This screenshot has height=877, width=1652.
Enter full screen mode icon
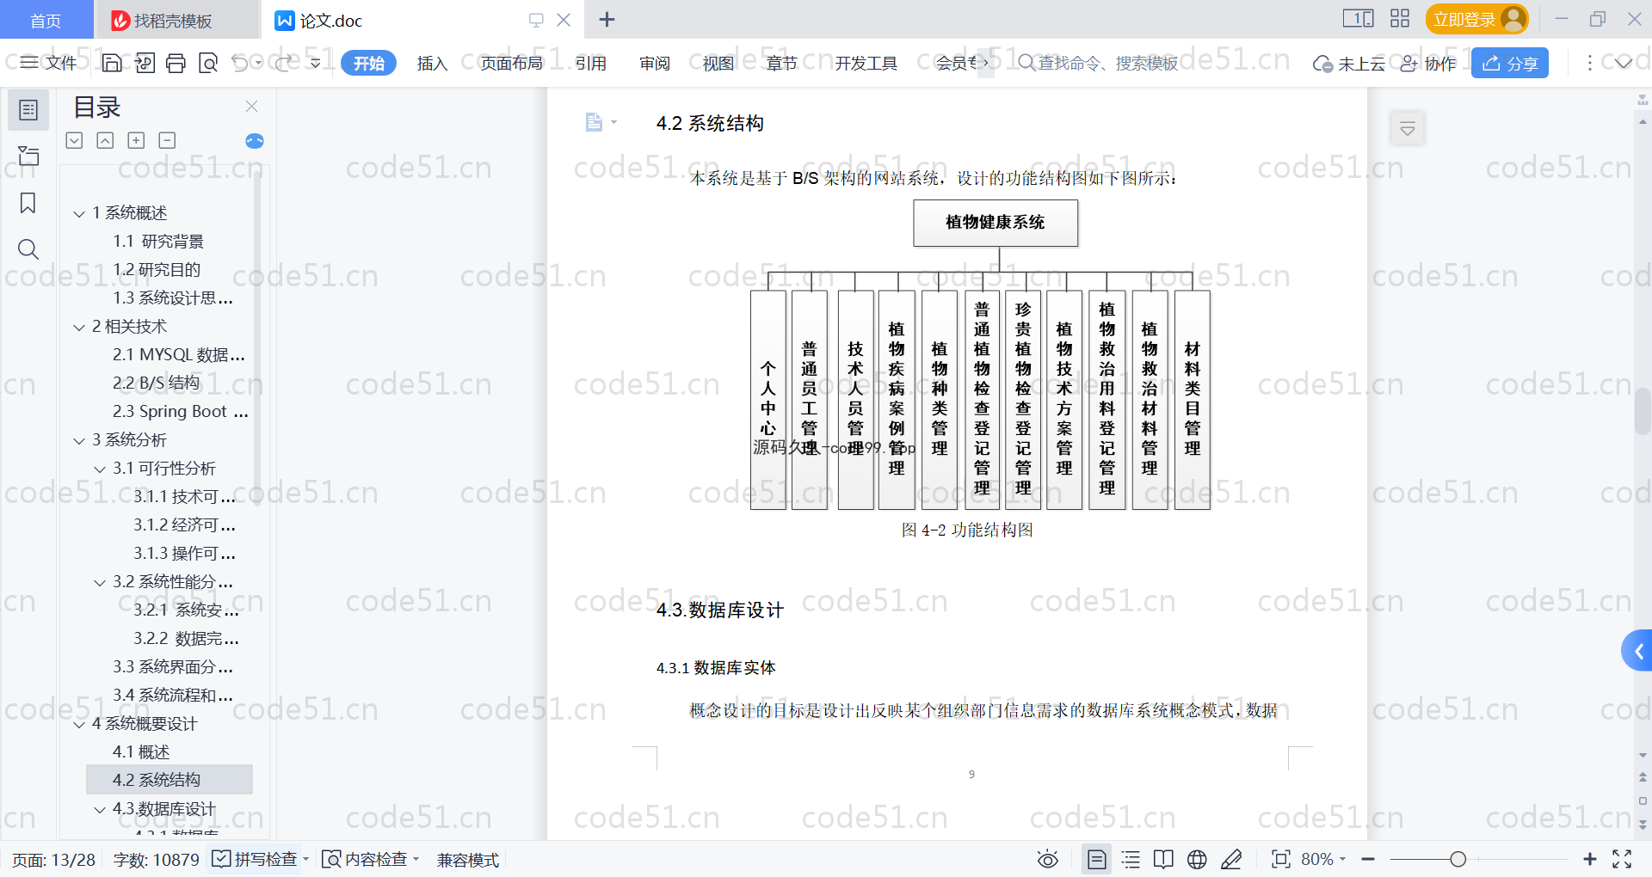coord(1622,859)
